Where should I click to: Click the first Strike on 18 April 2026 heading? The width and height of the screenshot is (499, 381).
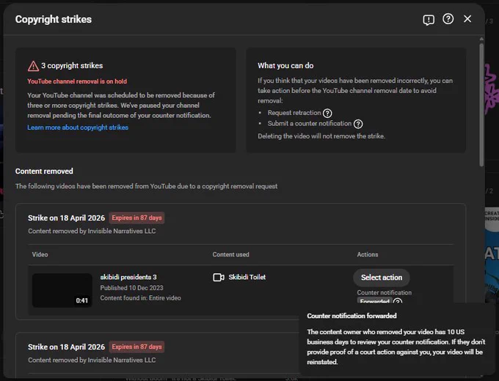(x=66, y=218)
